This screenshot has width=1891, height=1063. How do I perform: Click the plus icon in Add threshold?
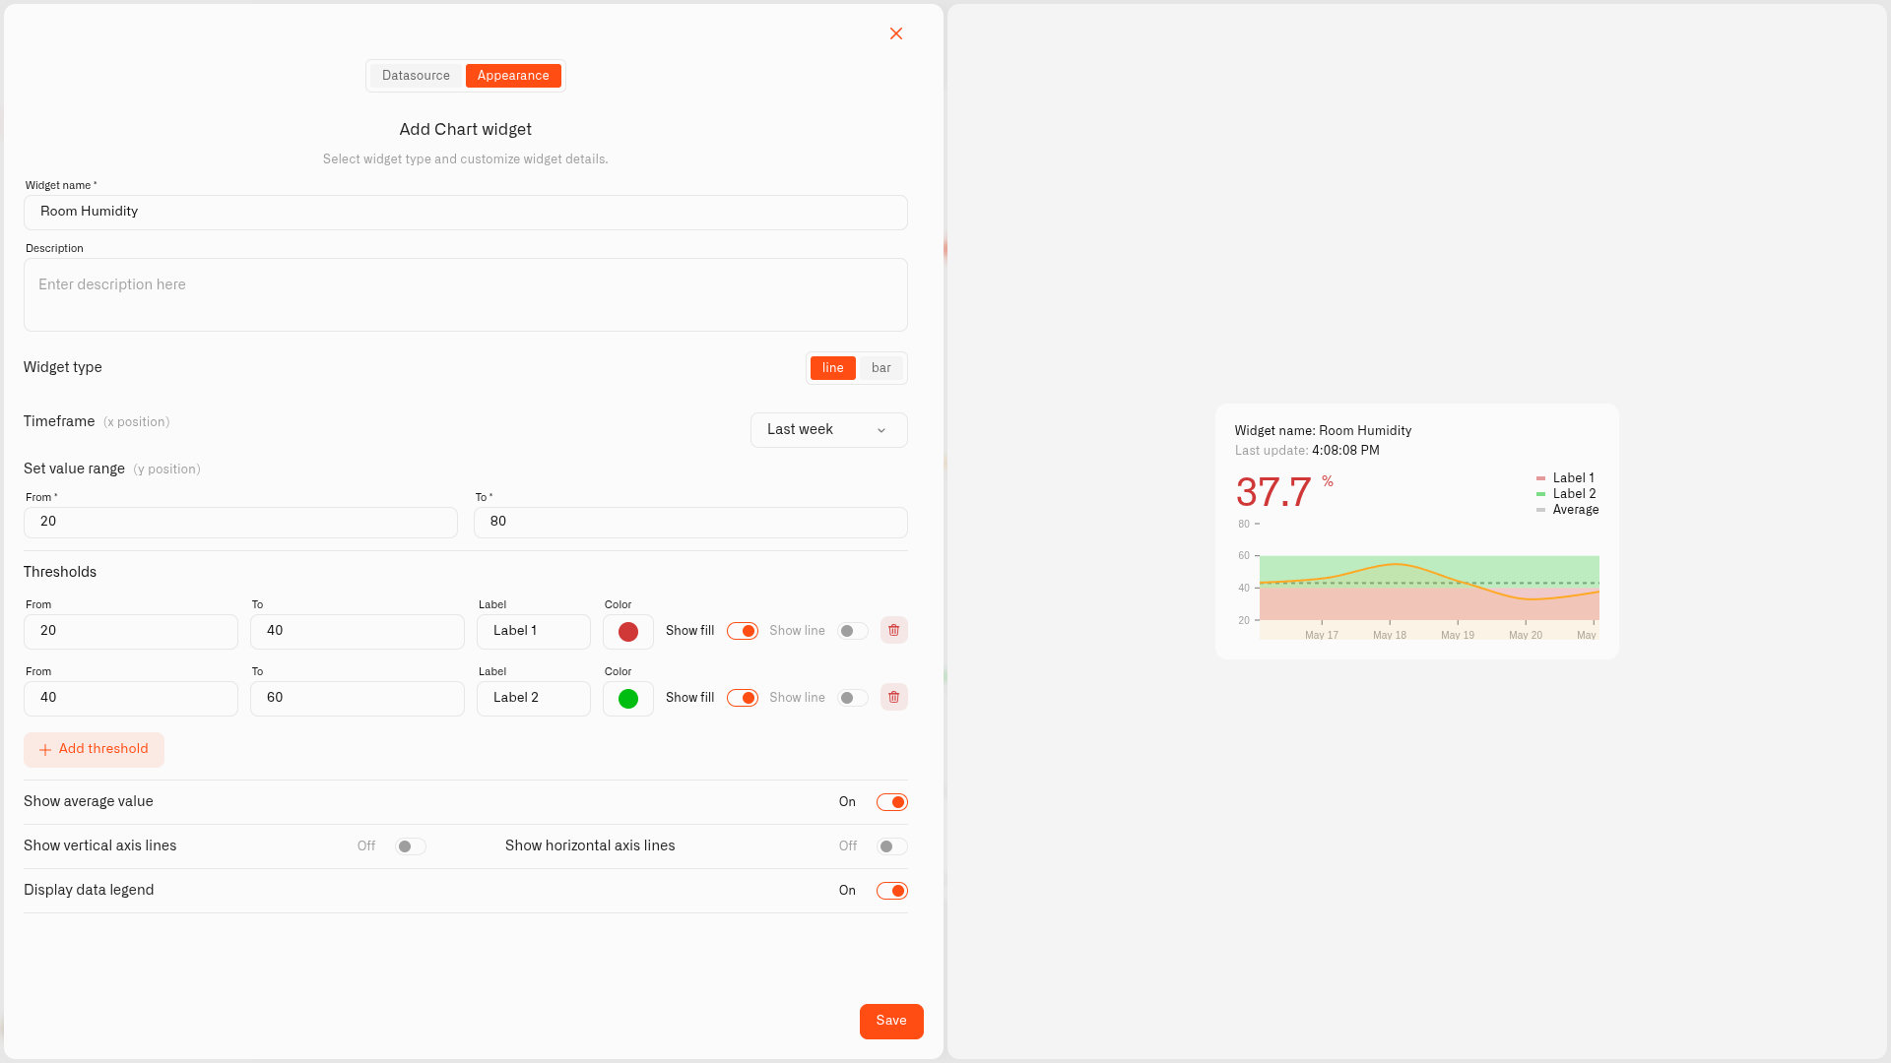(45, 750)
